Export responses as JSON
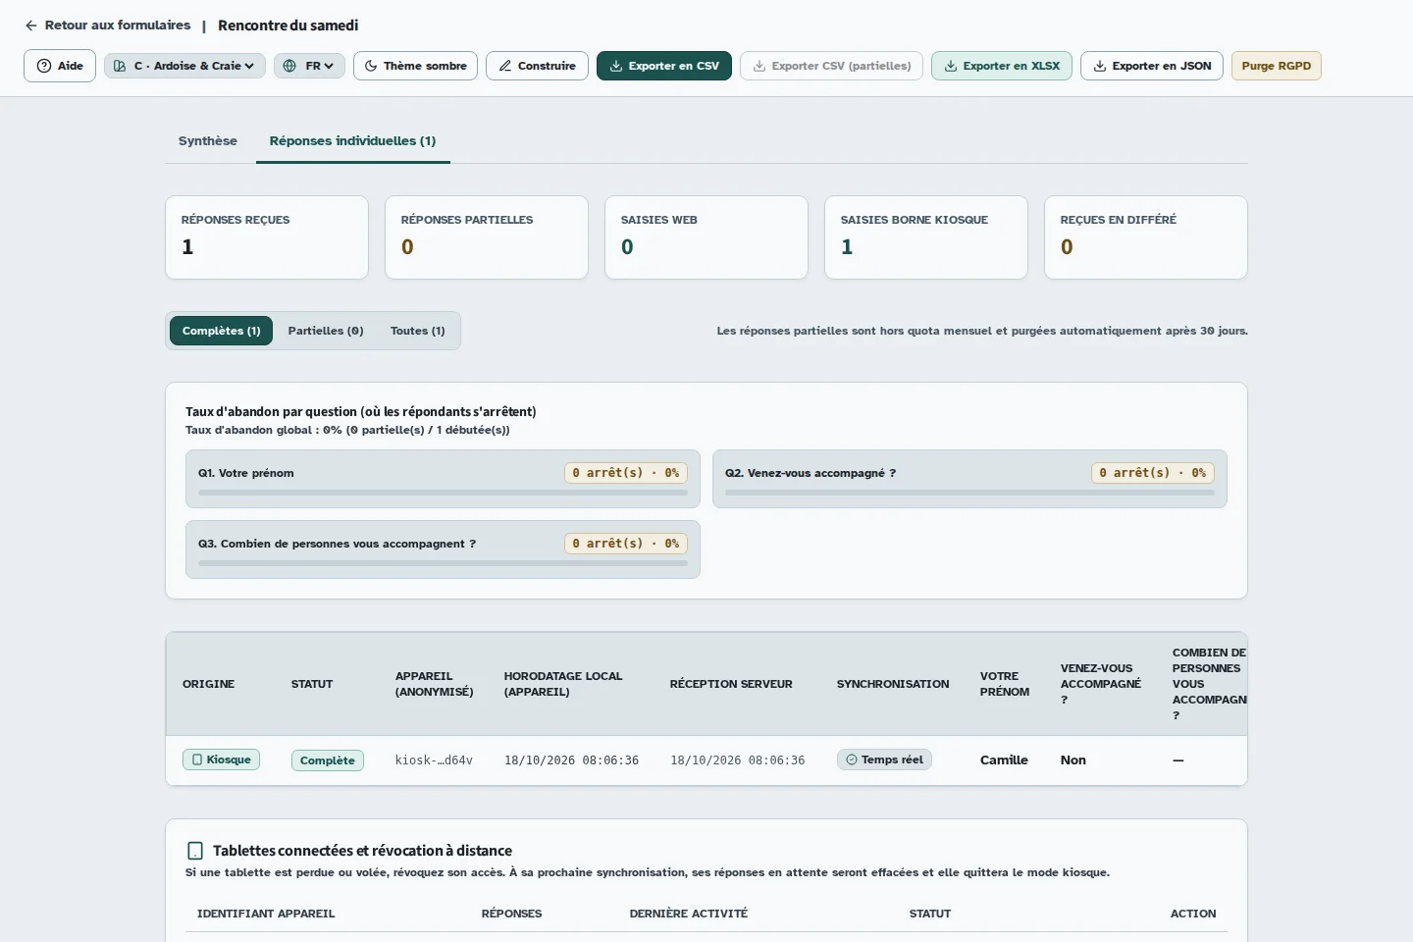Screen dimensions: 1413x942 [1152, 66]
